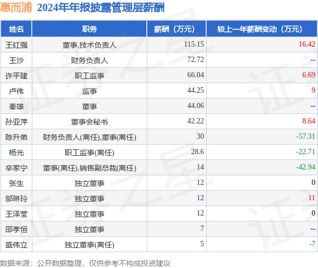
Task: Select the name 孙亚萍
Action: click(x=16, y=122)
